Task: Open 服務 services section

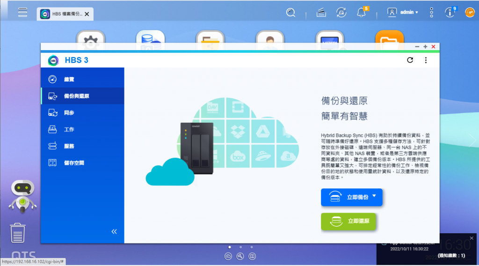Action: point(82,146)
